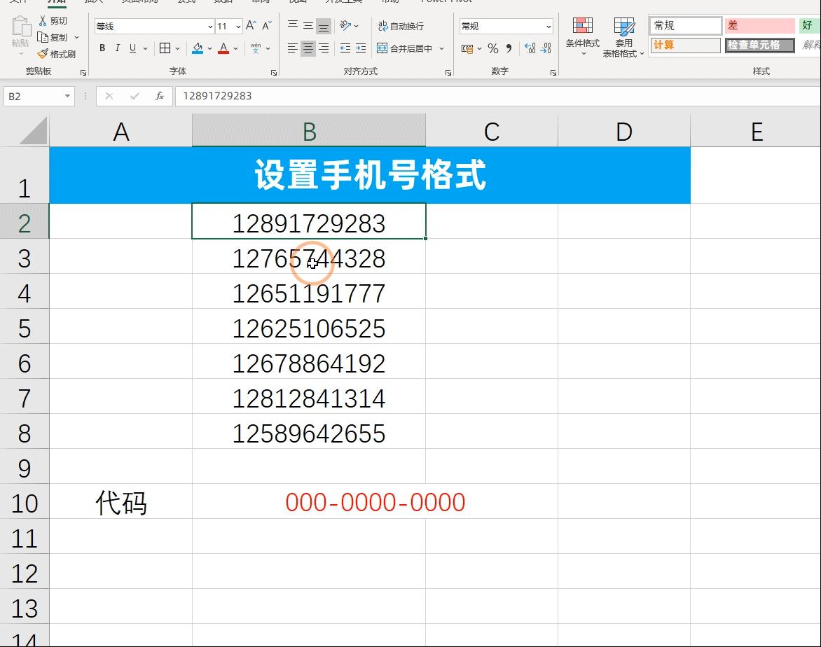The width and height of the screenshot is (821, 647).
Task: Select the 格式刷 format painter tool
Action: 60,54
